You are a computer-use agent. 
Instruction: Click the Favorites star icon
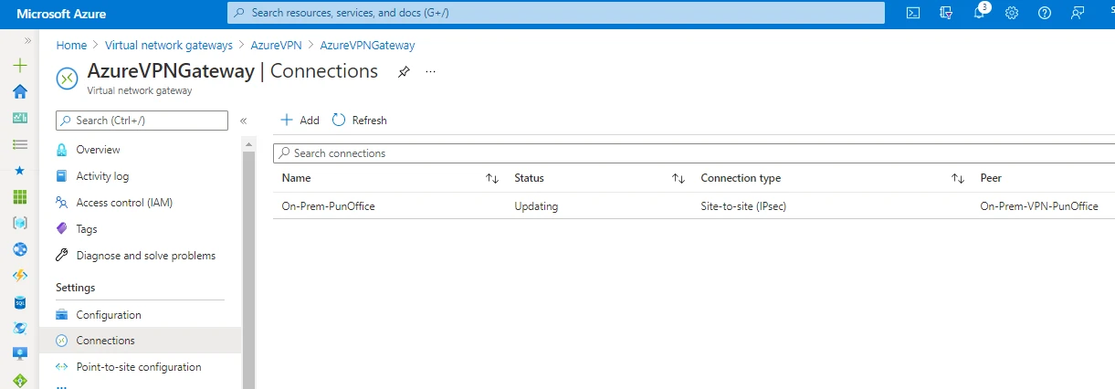(19, 171)
